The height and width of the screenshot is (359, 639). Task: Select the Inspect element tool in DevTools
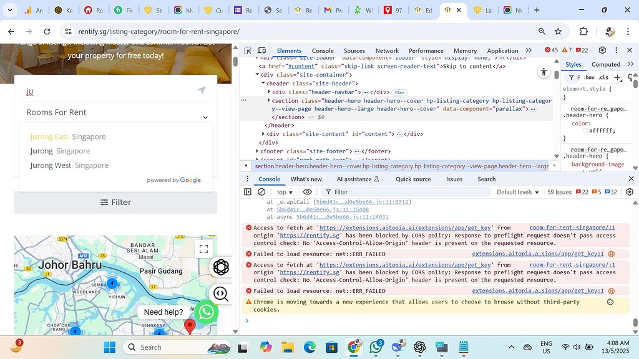(247, 50)
